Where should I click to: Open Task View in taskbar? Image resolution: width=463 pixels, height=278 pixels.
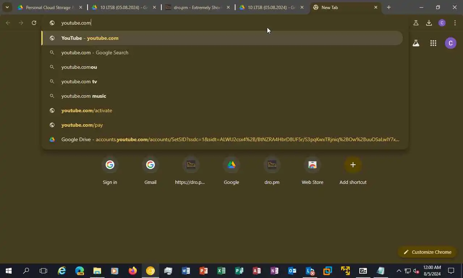pyautogui.click(x=43, y=271)
